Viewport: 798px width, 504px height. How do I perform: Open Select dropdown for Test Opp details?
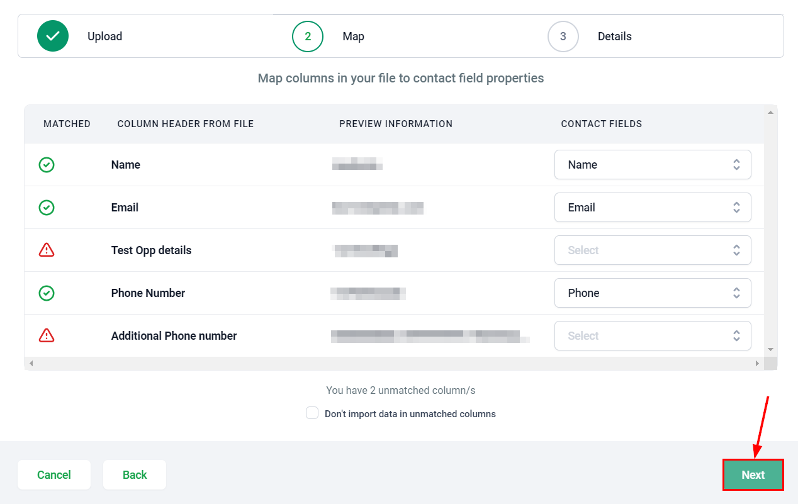click(x=652, y=250)
